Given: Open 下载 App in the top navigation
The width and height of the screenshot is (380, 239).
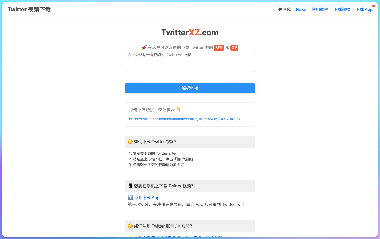Looking at the screenshot, I should 364,10.
